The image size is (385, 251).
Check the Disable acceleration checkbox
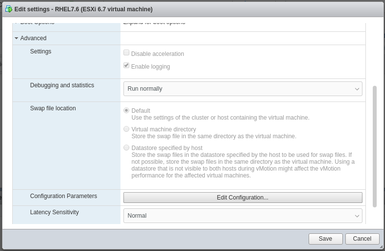[x=126, y=53]
